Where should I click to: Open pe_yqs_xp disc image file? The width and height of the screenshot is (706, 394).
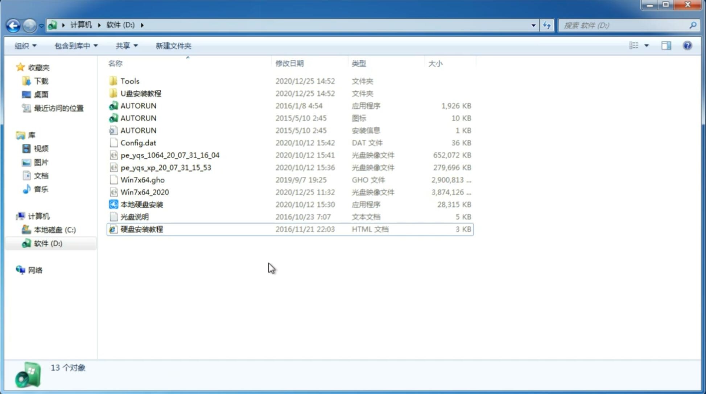coord(166,167)
